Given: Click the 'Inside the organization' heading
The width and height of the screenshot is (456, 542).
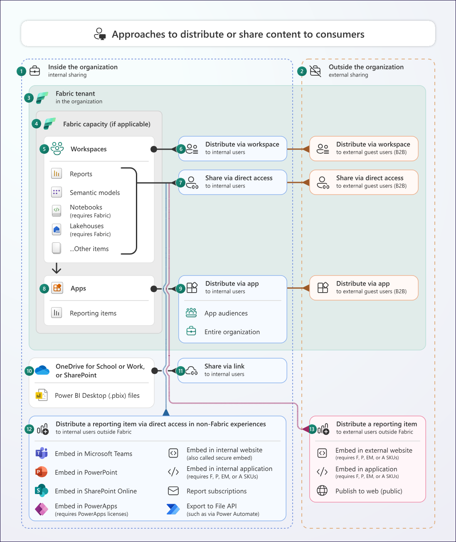Looking at the screenshot, I should 83,67.
